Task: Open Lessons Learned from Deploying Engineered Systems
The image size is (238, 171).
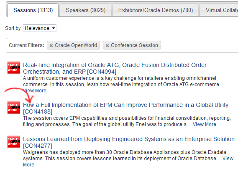Action: pos(129,142)
